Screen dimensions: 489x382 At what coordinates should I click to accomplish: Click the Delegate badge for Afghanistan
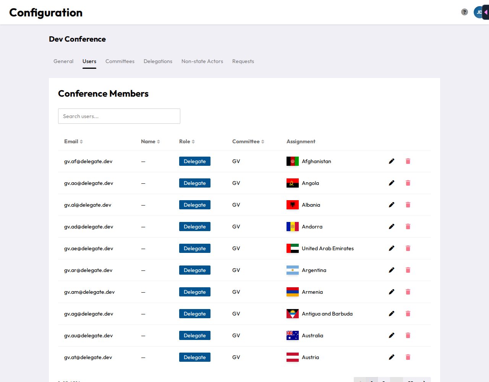click(x=195, y=161)
